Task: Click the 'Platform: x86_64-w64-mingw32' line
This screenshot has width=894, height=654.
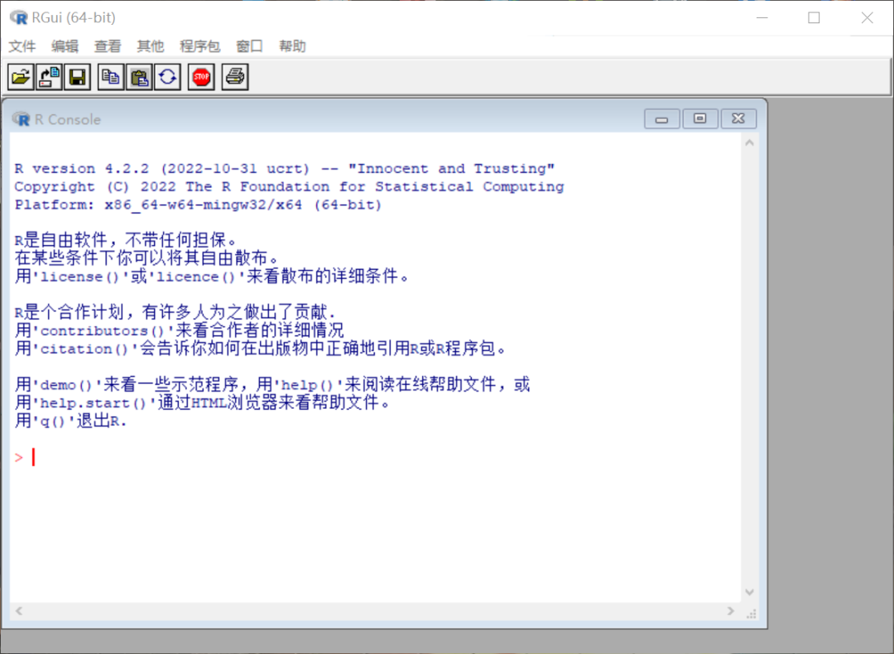Action: [198, 205]
